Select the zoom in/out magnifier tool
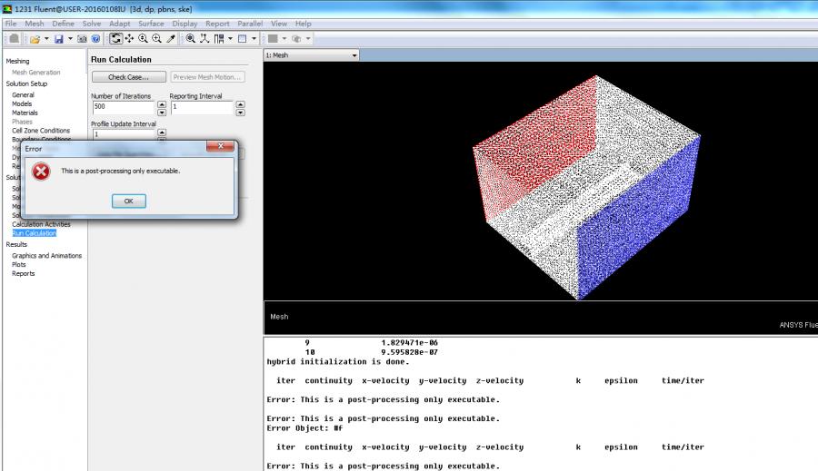The image size is (818, 471). coord(143,38)
